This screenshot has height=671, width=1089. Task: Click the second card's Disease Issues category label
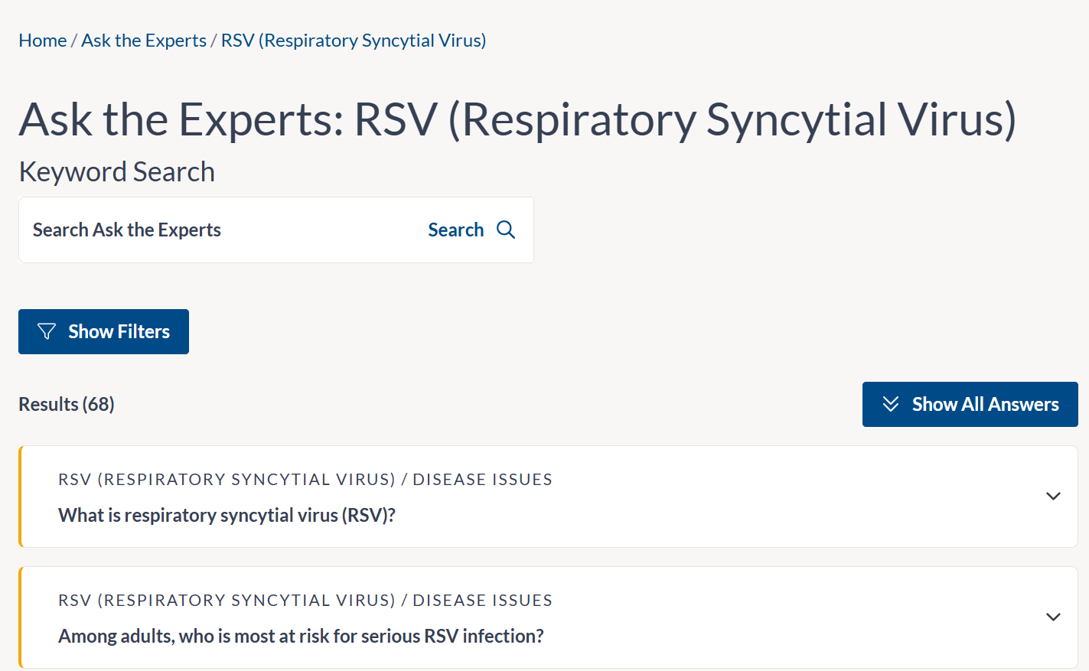pos(482,601)
